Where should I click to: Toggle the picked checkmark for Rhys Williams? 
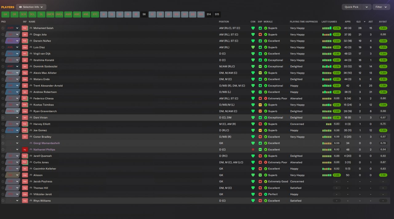[3, 201]
